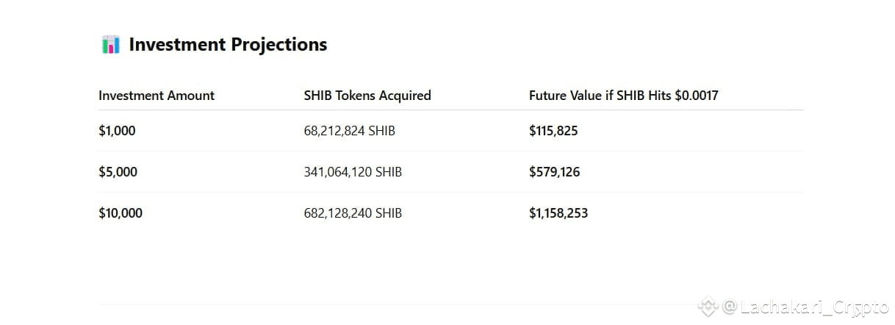Image resolution: width=895 pixels, height=325 pixels.
Task: Click the word Projections in the title
Action: 279,45
